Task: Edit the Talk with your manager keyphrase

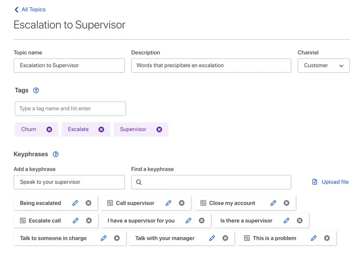Action: (212, 238)
